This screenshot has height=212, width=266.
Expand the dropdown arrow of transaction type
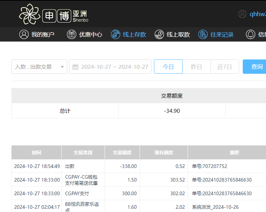point(62,67)
